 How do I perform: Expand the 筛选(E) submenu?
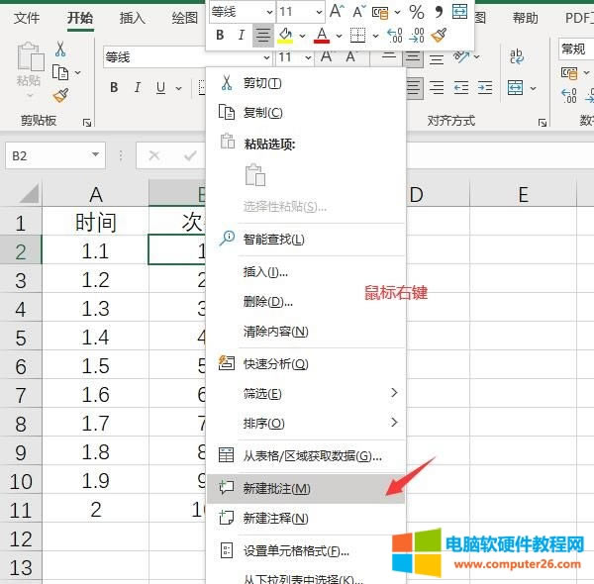pyautogui.click(x=393, y=393)
